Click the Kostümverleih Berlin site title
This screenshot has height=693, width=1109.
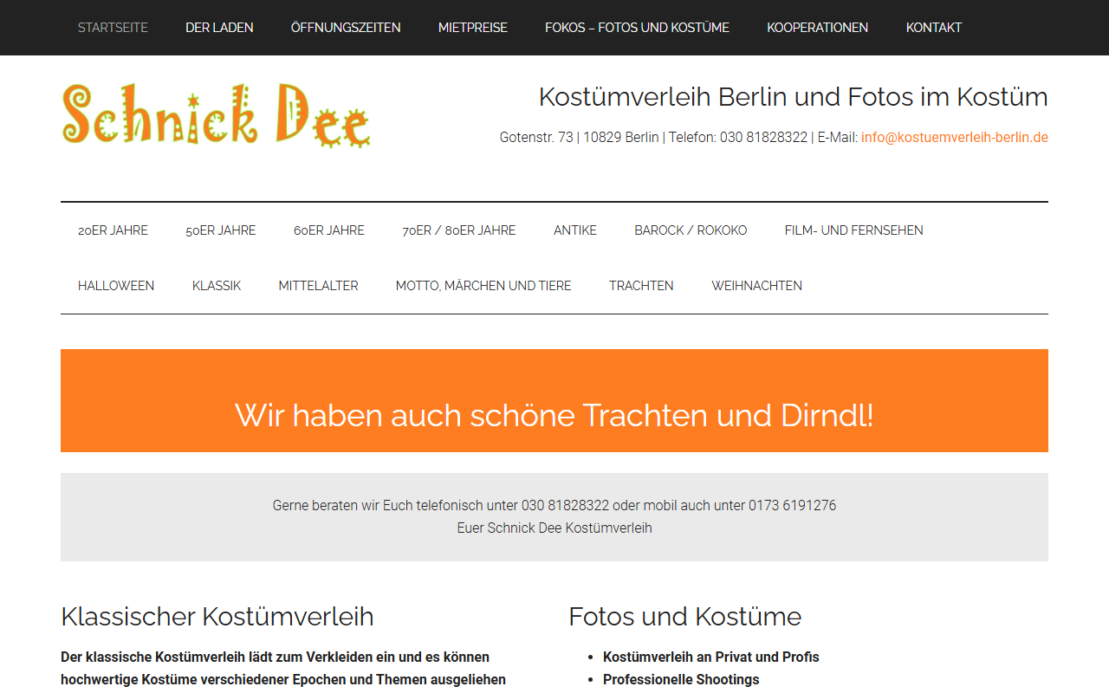[794, 97]
